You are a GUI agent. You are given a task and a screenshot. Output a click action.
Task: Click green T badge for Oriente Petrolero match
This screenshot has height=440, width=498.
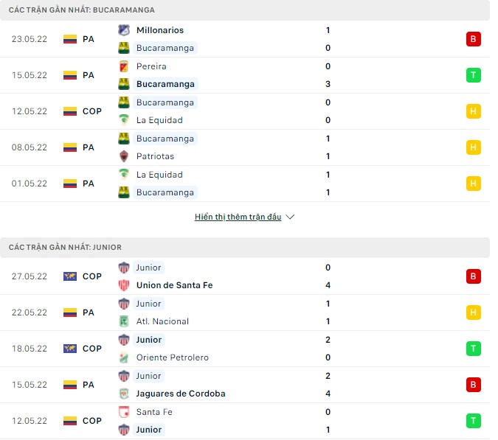pyautogui.click(x=474, y=349)
